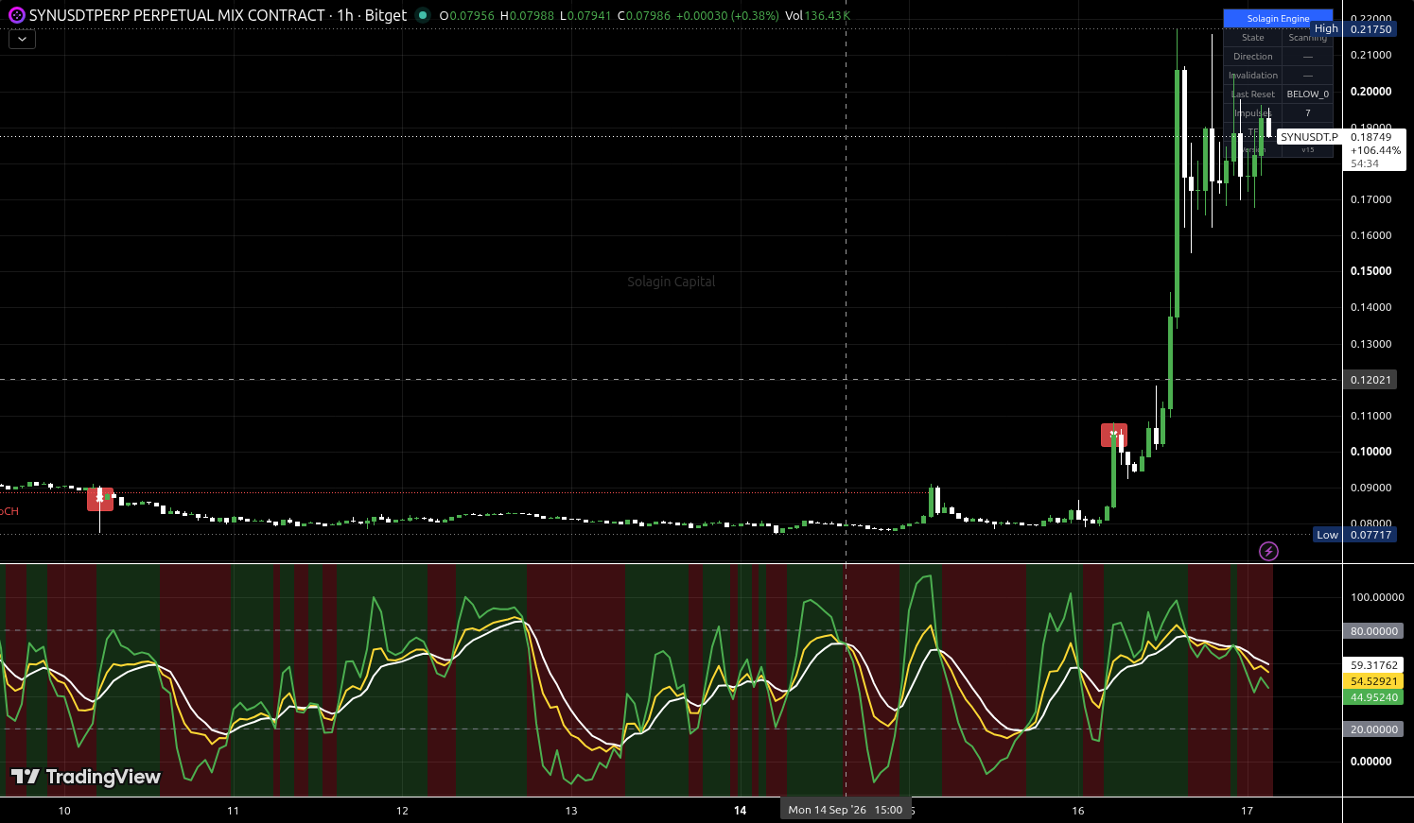Click the Impulses value 7 cell
This screenshot has height=823, width=1414.
click(x=1307, y=112)
